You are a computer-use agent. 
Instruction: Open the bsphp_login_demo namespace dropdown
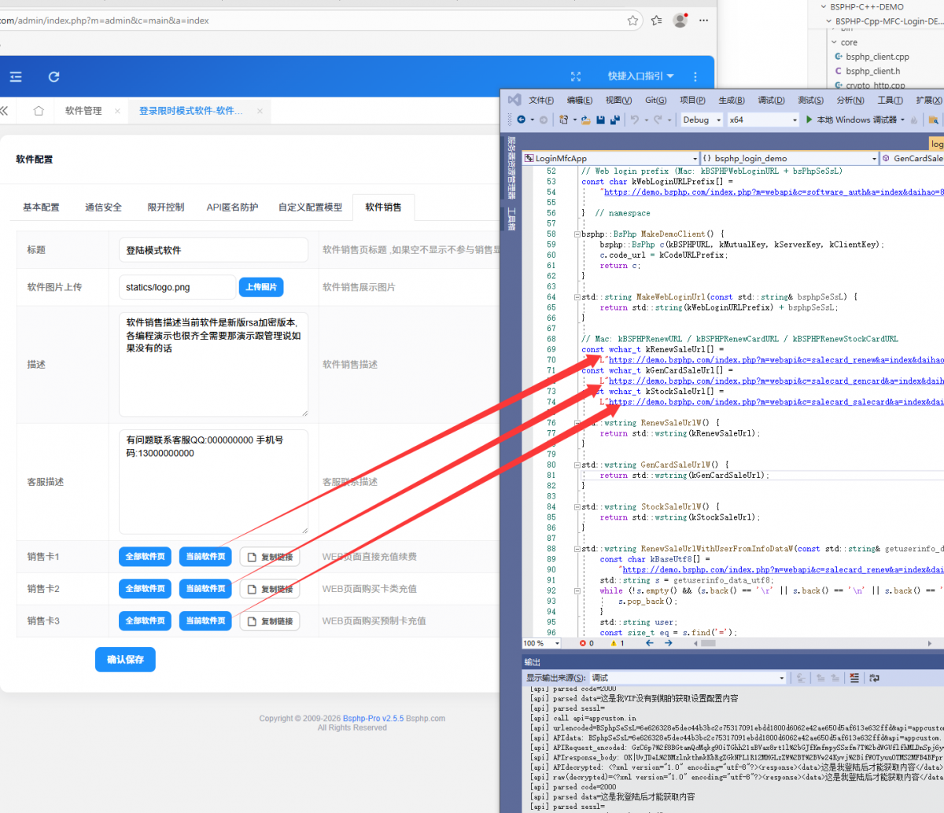click(789, 158)
